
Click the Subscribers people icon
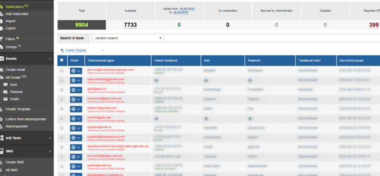[x=1, y=7]
